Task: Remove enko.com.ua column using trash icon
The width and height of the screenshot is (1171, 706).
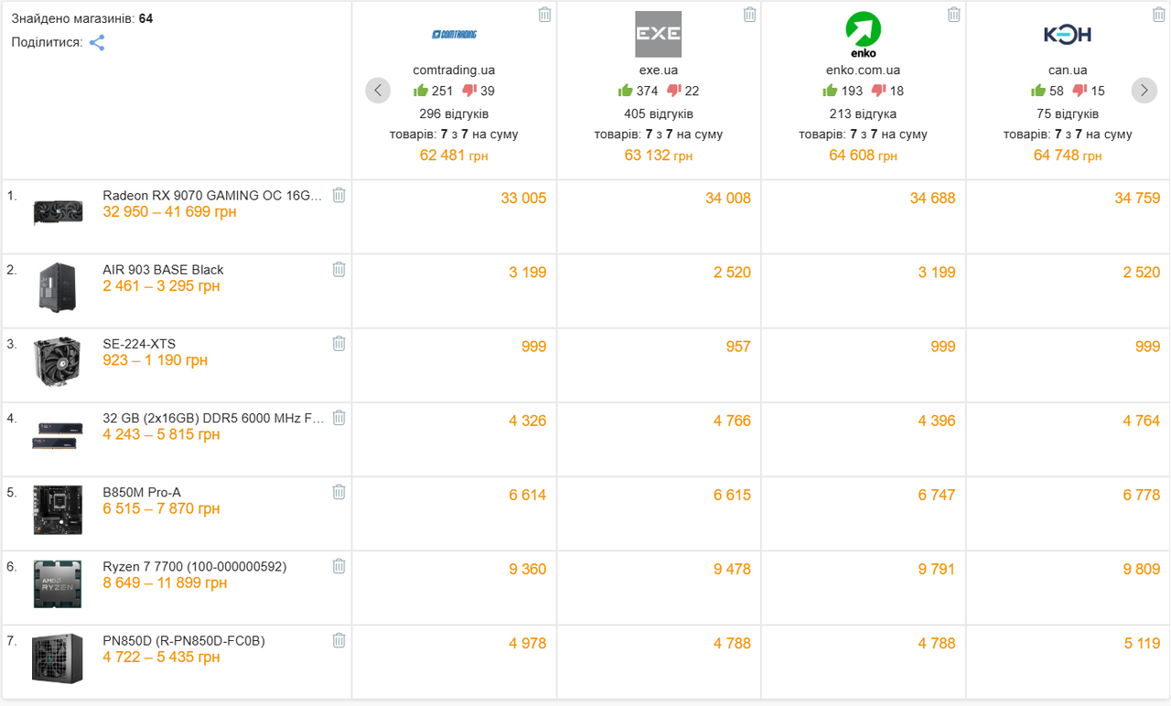Action: (x=954, y=15)
